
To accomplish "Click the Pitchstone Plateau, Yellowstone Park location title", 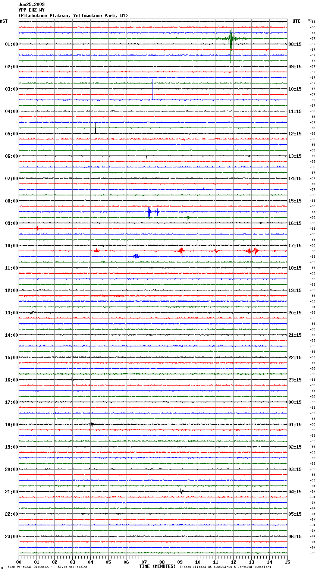I will [x=73, y=16].
